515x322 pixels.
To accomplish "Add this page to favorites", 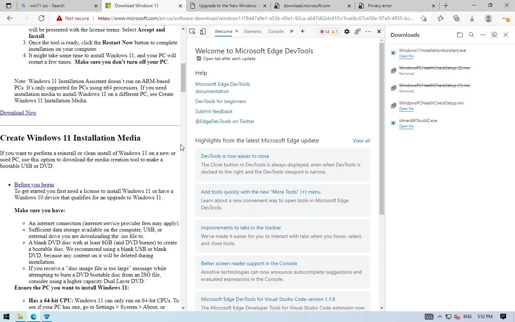I will pos(424,18).
